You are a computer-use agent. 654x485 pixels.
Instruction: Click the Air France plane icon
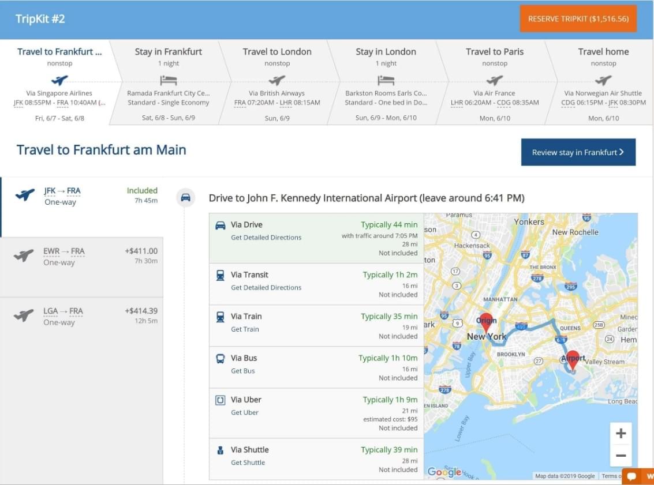495,80
